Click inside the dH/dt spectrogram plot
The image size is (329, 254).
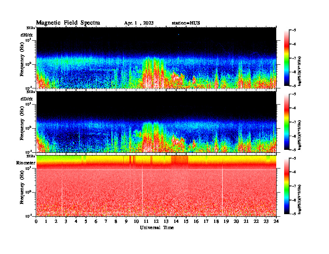coord(156,58)
